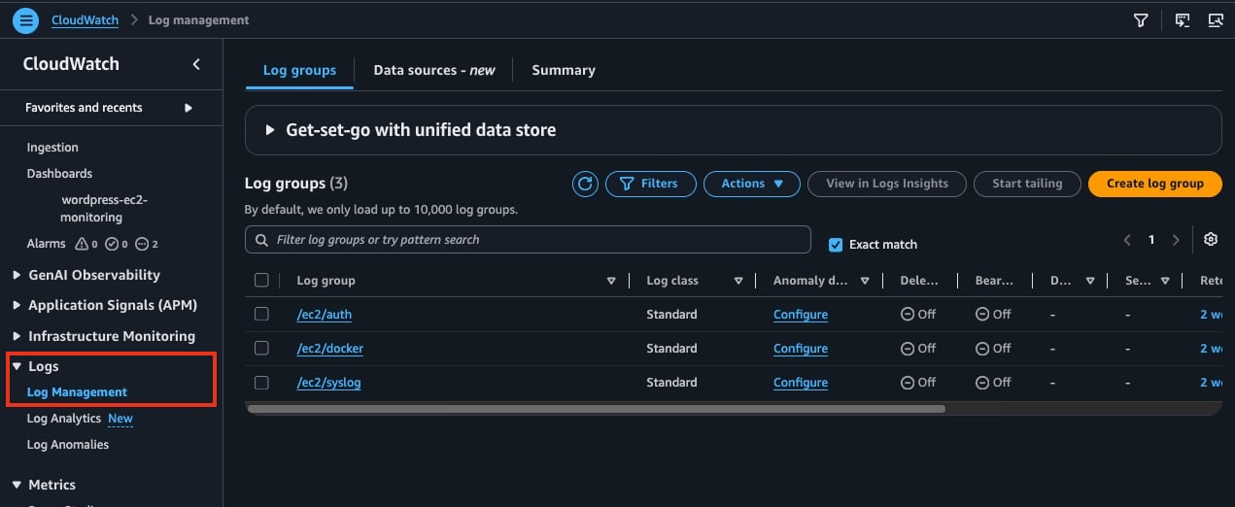The image size is (1235, 507).
Task: Configure anomaly detection for /ec2/docker
Action: (x=801, y=349)
